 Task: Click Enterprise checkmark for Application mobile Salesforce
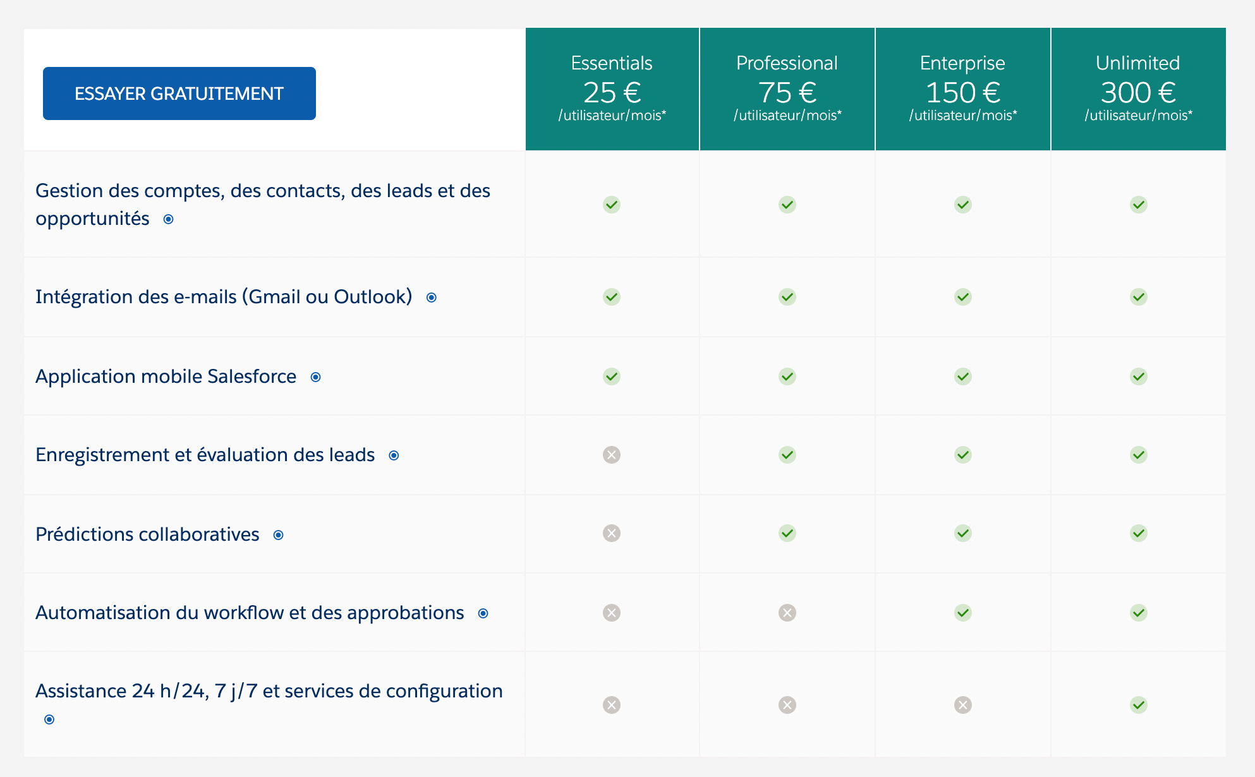963,376
